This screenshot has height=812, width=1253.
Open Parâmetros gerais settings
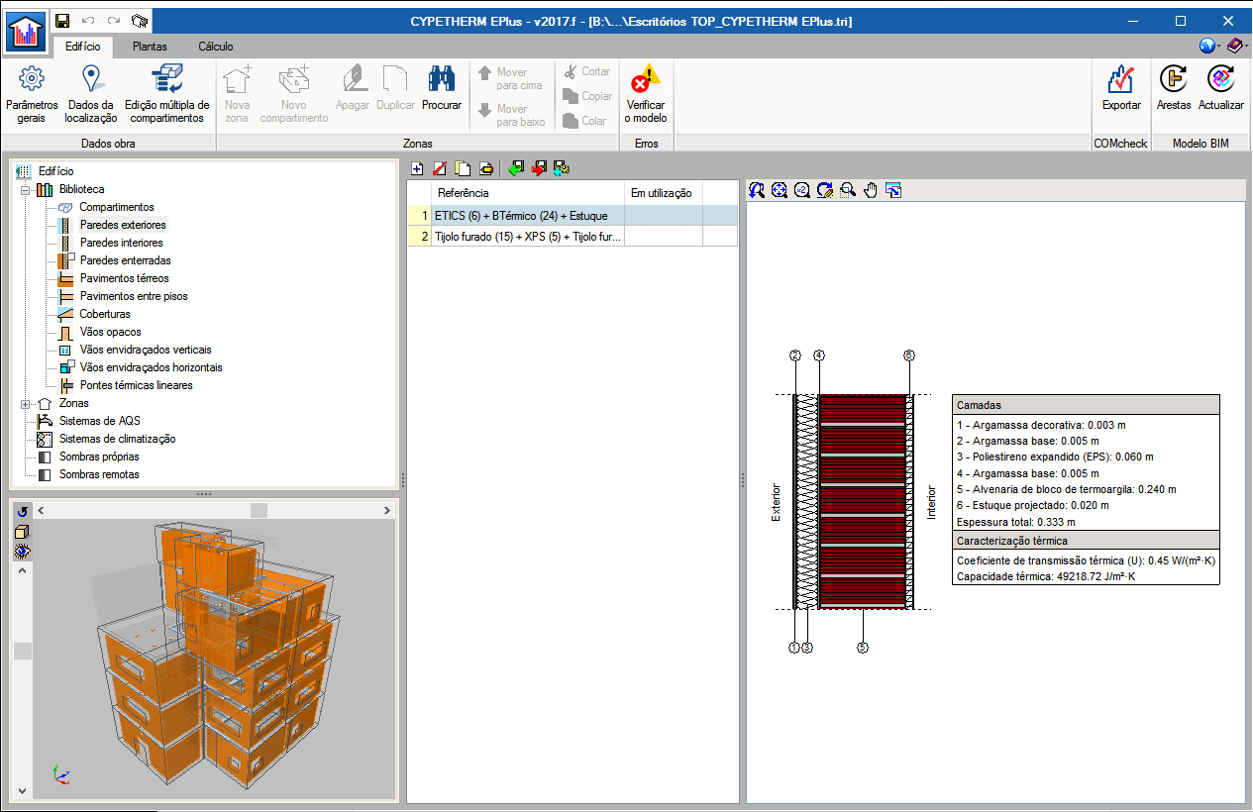tap(32, 94)
